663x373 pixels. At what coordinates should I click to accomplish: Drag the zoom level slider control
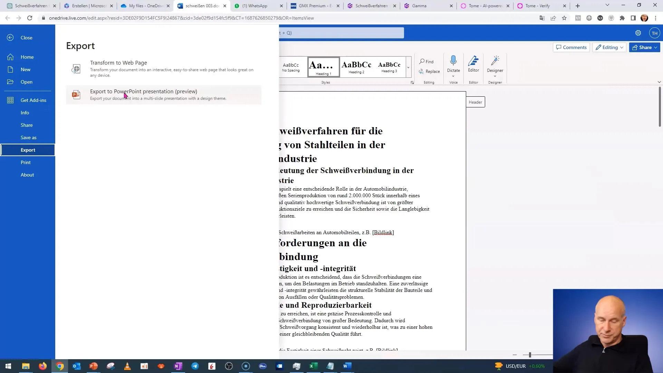(530, 355)
